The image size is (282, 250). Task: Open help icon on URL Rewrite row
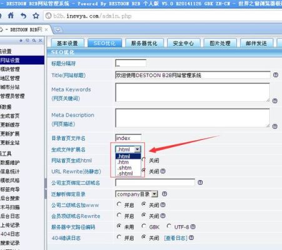(x=163, y=171)
